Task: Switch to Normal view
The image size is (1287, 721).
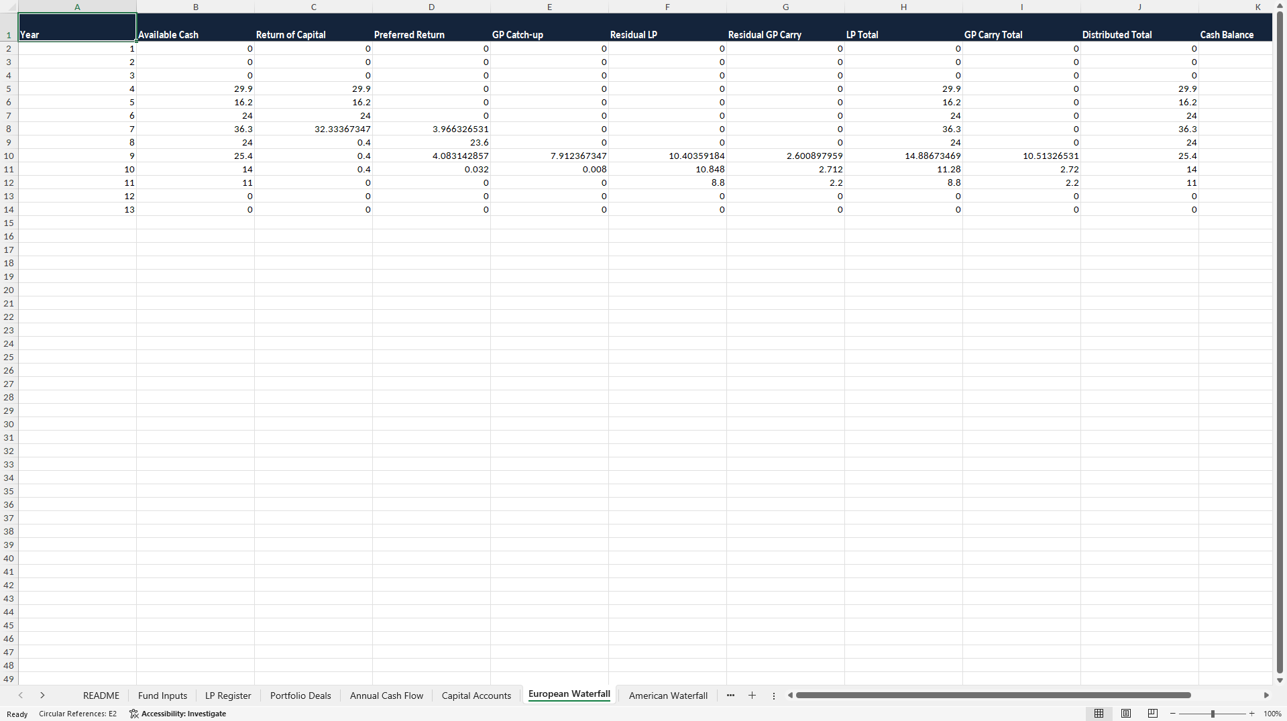Action: (1099, 714)
